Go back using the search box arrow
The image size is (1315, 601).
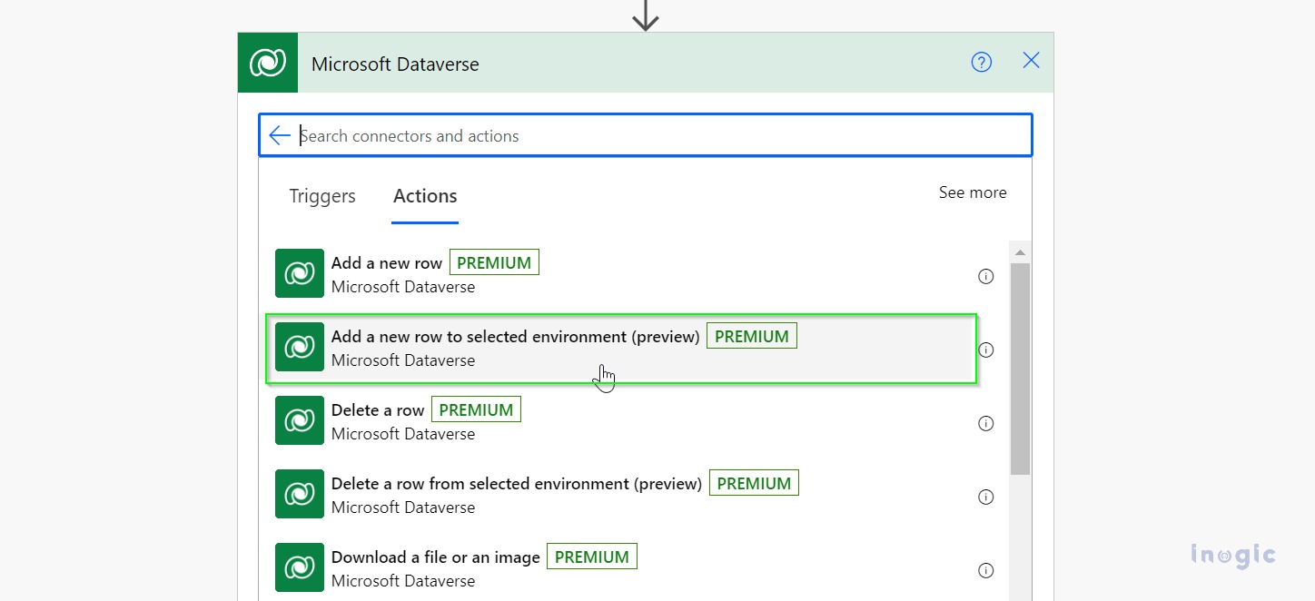[280, 135]
